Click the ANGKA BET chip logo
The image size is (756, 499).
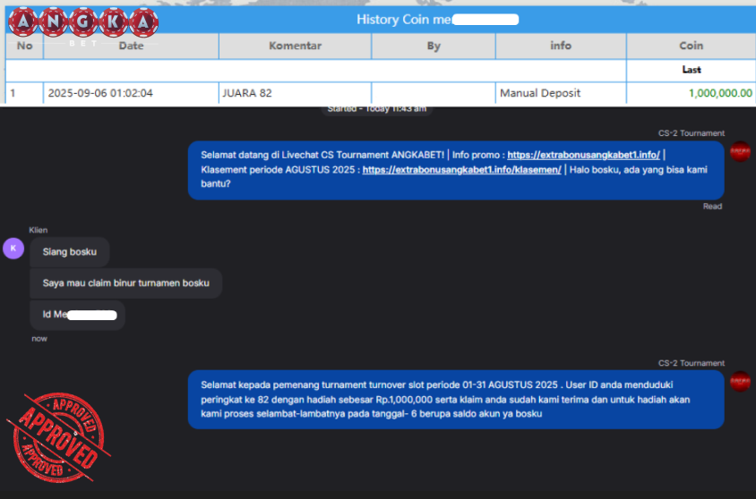(x=83, y=25)
